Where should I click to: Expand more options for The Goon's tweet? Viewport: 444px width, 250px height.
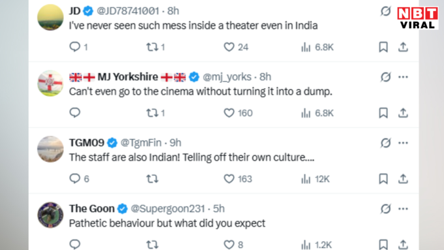click(x=403, y=209)
